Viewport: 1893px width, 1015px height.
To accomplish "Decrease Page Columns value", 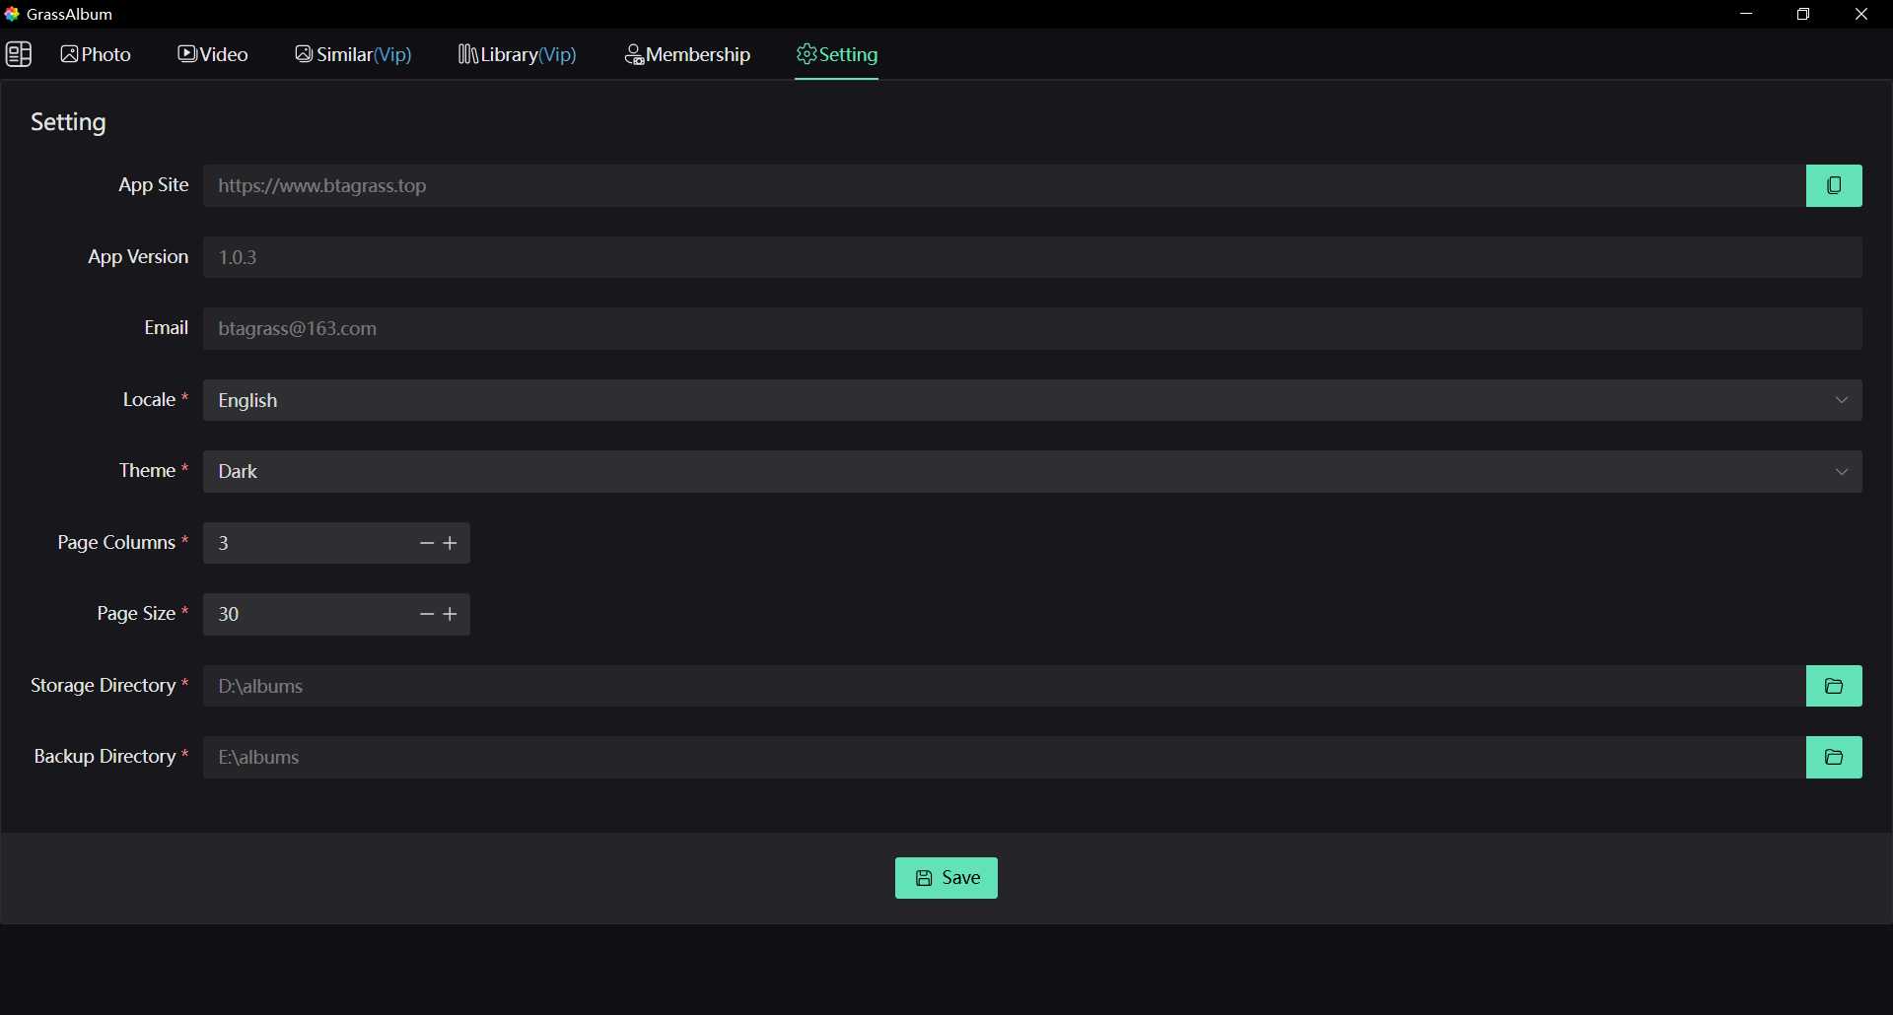I will point(426,543).
